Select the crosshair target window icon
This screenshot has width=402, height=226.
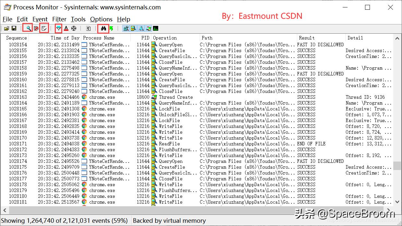point(74,28)
